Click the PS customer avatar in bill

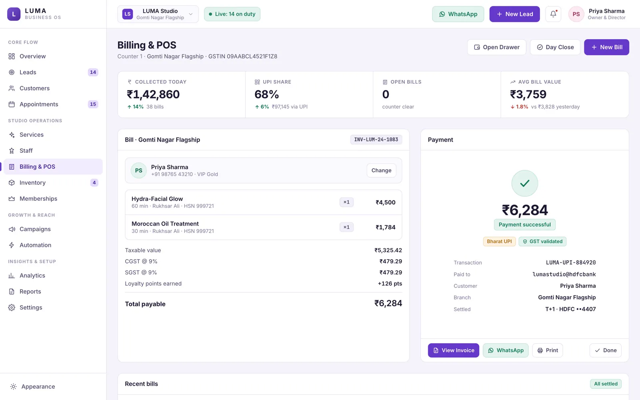[139, 170]
